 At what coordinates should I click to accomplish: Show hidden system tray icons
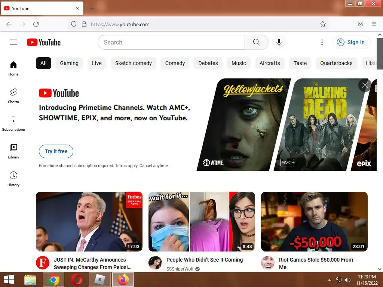pyautogui.click(x=330, y=280)
